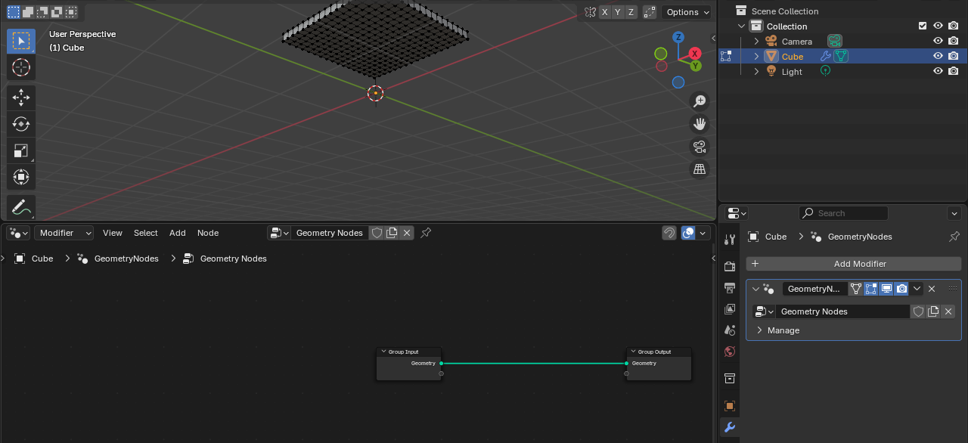Screen dimensions: 968x443
Task: Click the Zoom magnifier in viewport
Action: click(700, 101)
